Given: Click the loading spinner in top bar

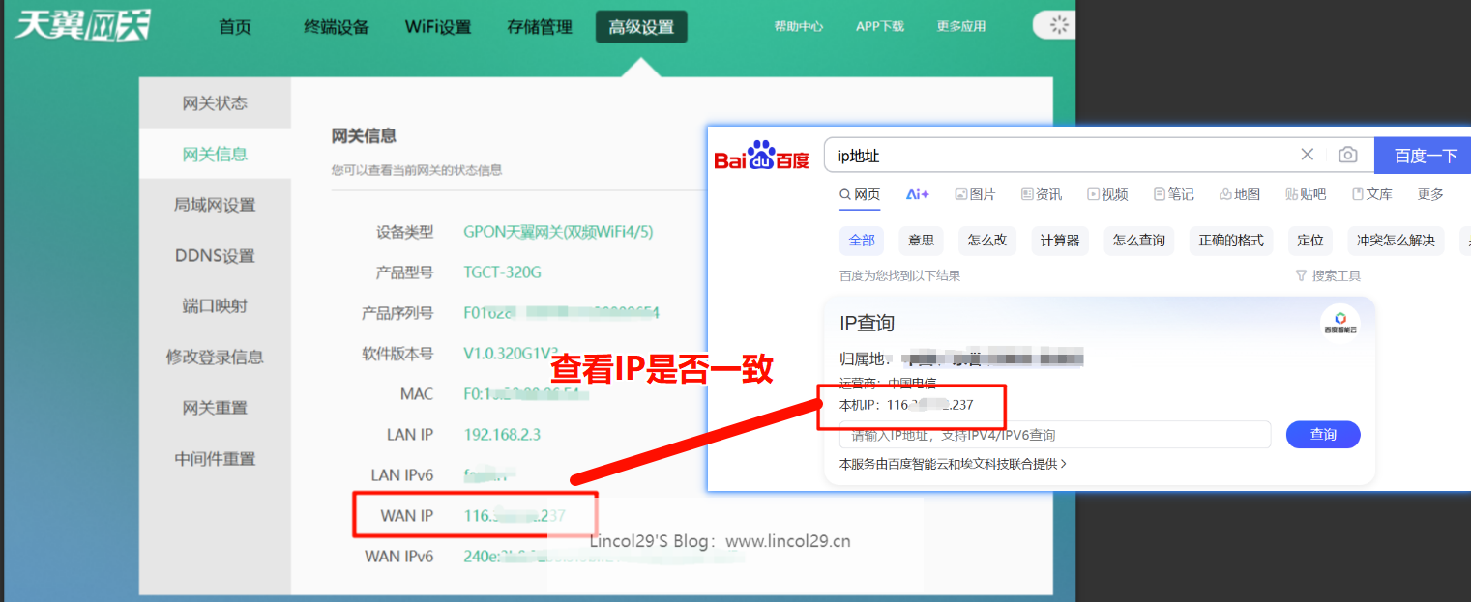Looking at the screenshot, I should click(1059, 26).
